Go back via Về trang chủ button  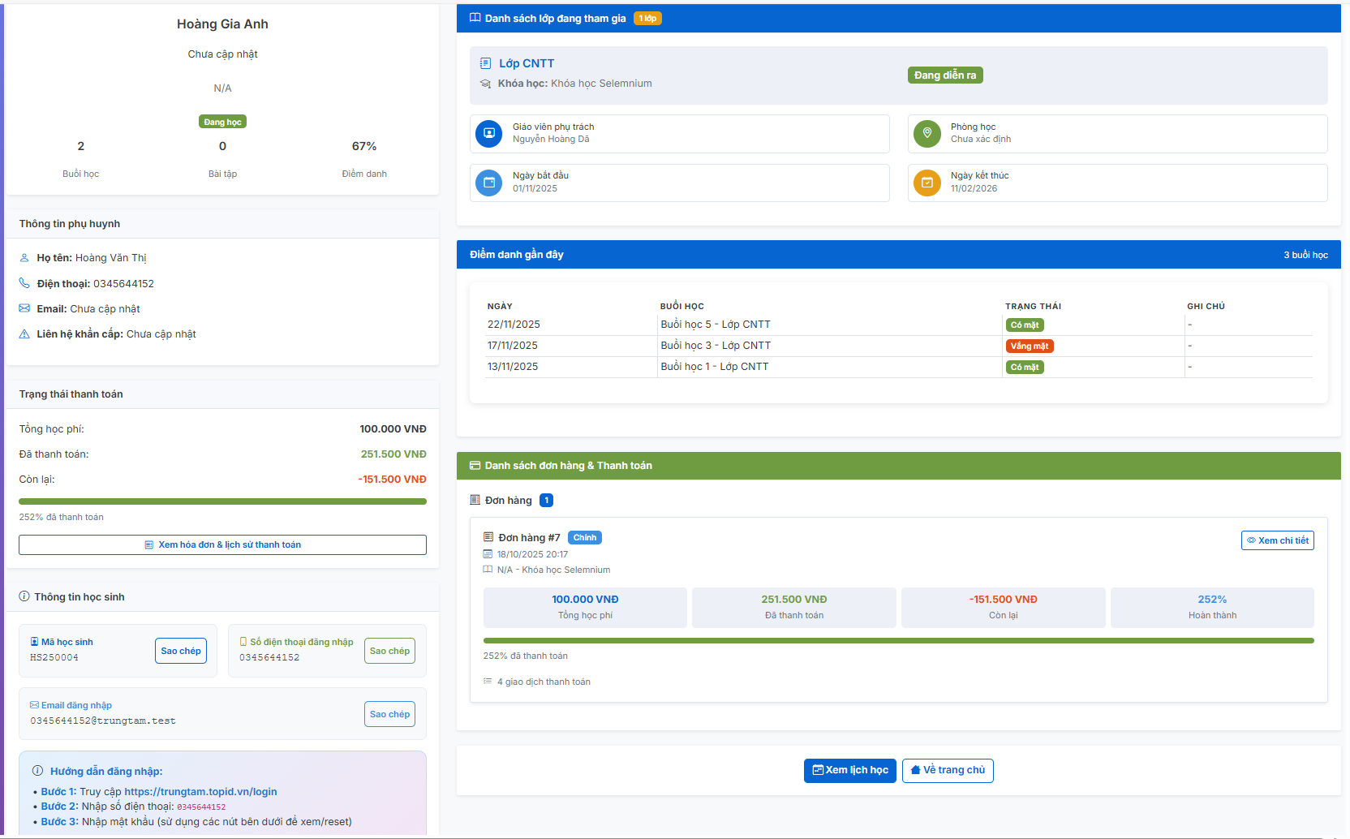(947, 770)
